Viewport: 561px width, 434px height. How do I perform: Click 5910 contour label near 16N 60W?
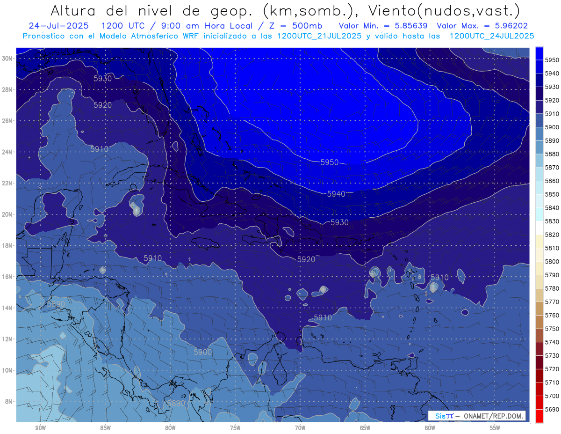[439, 278]
